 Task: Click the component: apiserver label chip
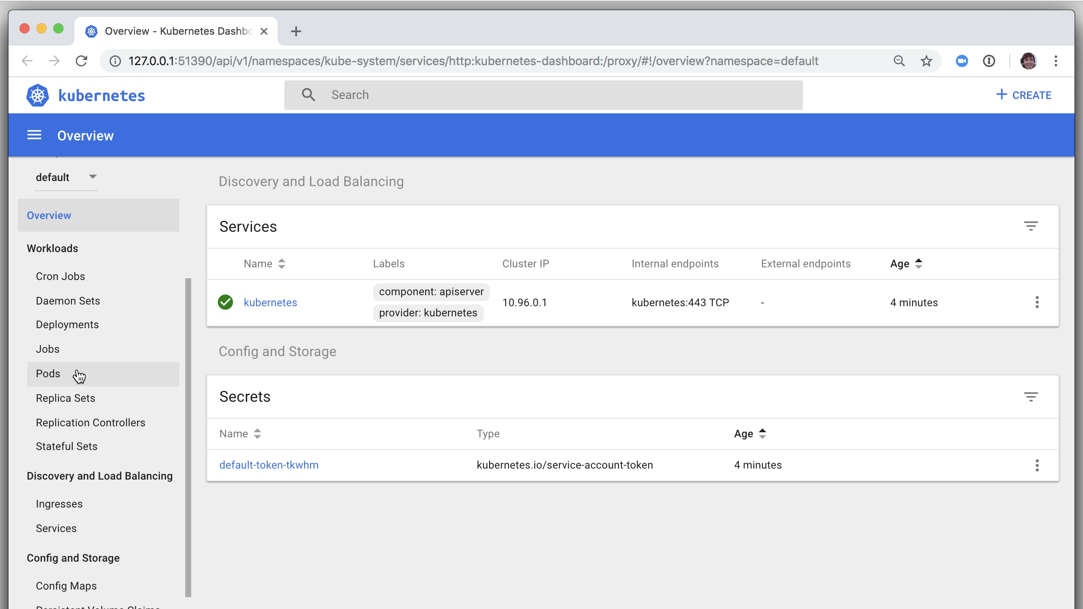(x=431, y=292)
